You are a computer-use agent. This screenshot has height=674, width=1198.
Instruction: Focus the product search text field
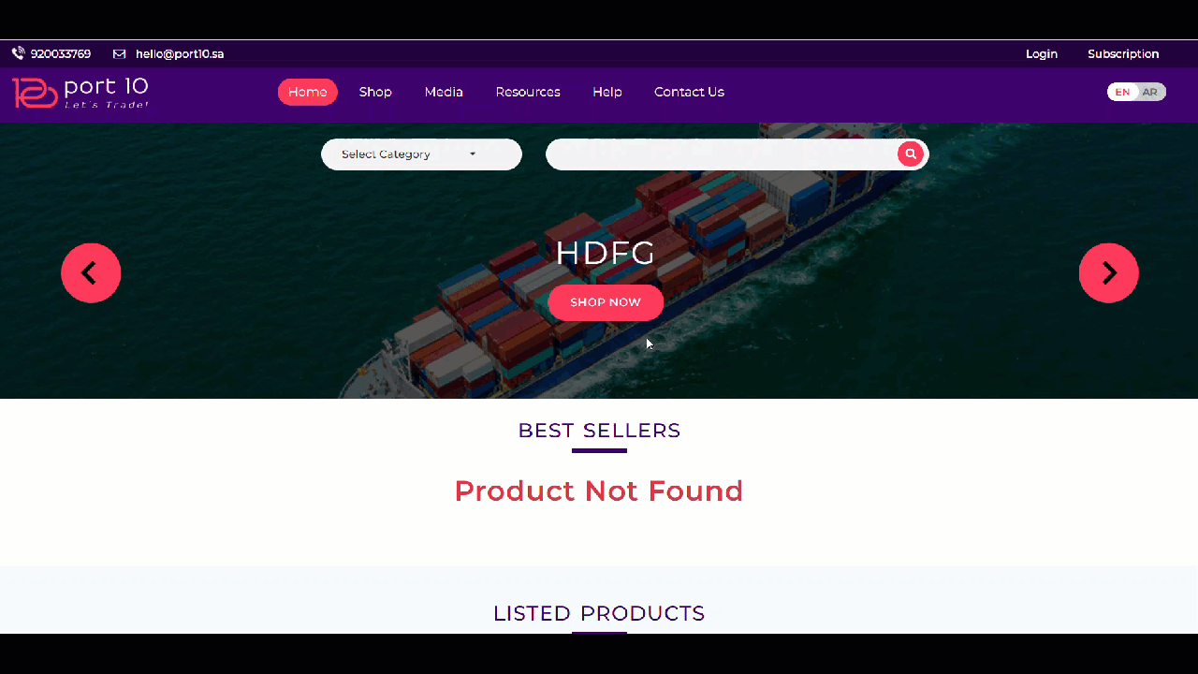[723, 154]
